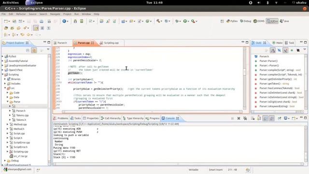
Task: Switch to the Debug perspective
Action: (246, 21)
